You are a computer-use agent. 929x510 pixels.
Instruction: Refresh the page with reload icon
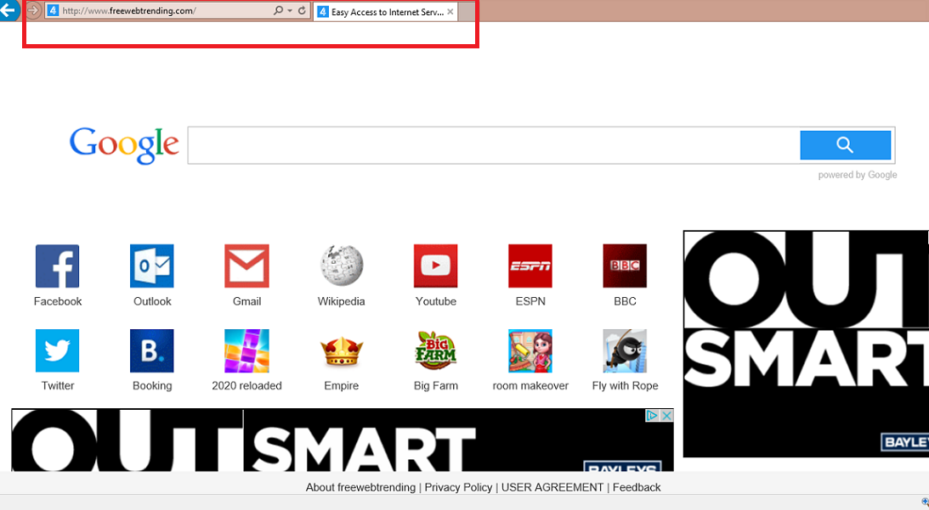(302, 11)
